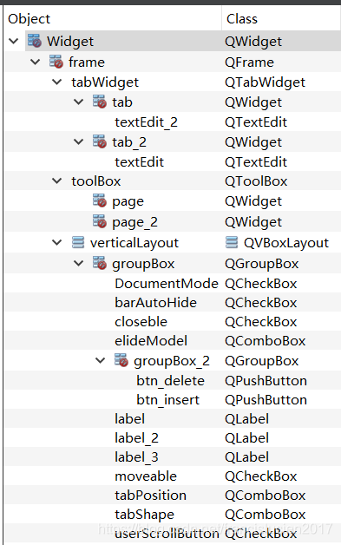The width and height of the screenshot is (341, 545).
Task: Collapse the Widget root node
Action: coord(14,41)
